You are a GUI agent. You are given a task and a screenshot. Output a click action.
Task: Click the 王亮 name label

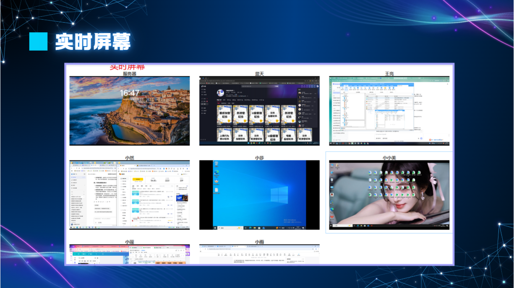tap(389, 74)
